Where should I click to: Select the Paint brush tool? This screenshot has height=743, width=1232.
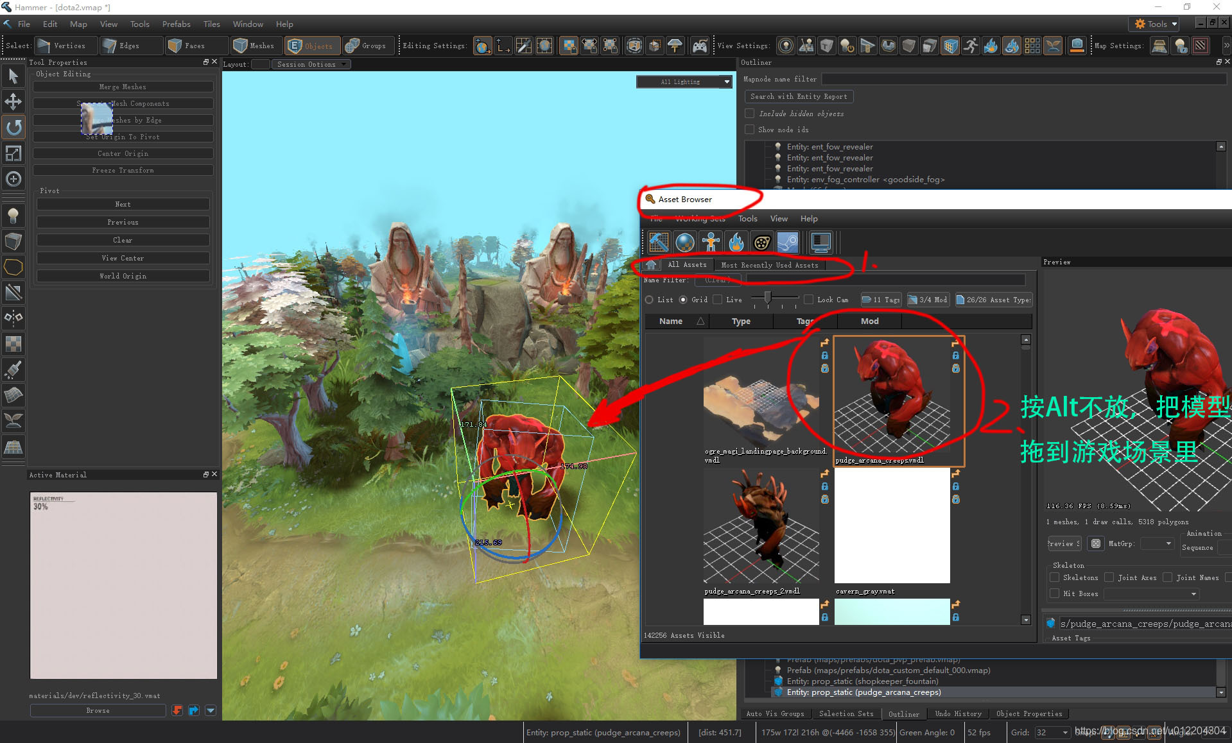[x=13, y=370]
